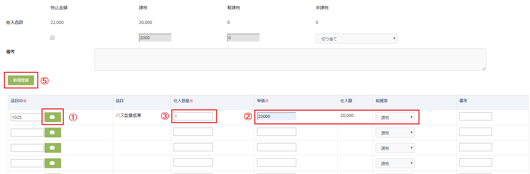The image size is (530, 174).
Task: Click the third row briefcase lookup icon
Action: (x=52, y=148)
